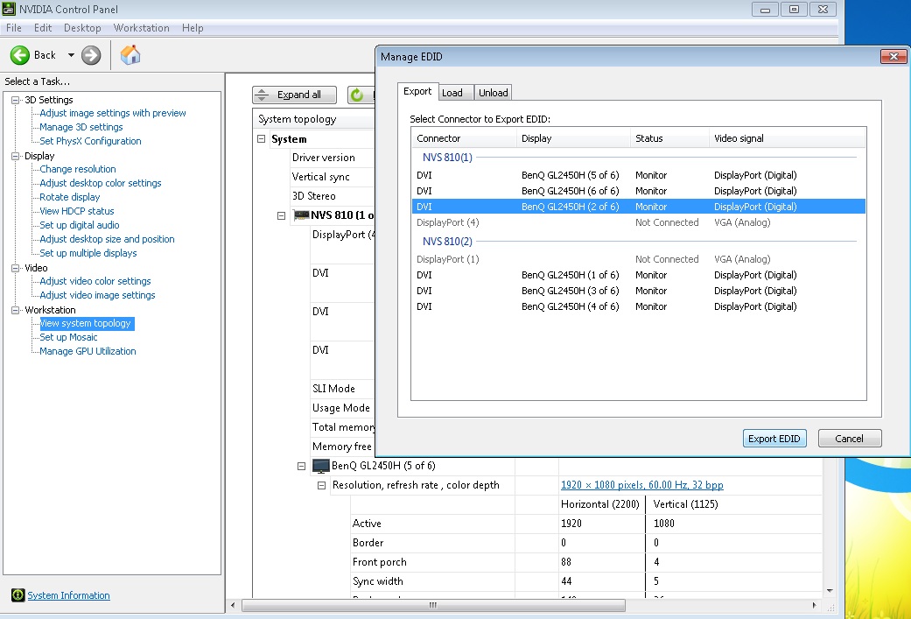Screen dimensions: 911x619
Task: Open Set up multiple displays
Action: pyautogui.click(x=88, y=253)
